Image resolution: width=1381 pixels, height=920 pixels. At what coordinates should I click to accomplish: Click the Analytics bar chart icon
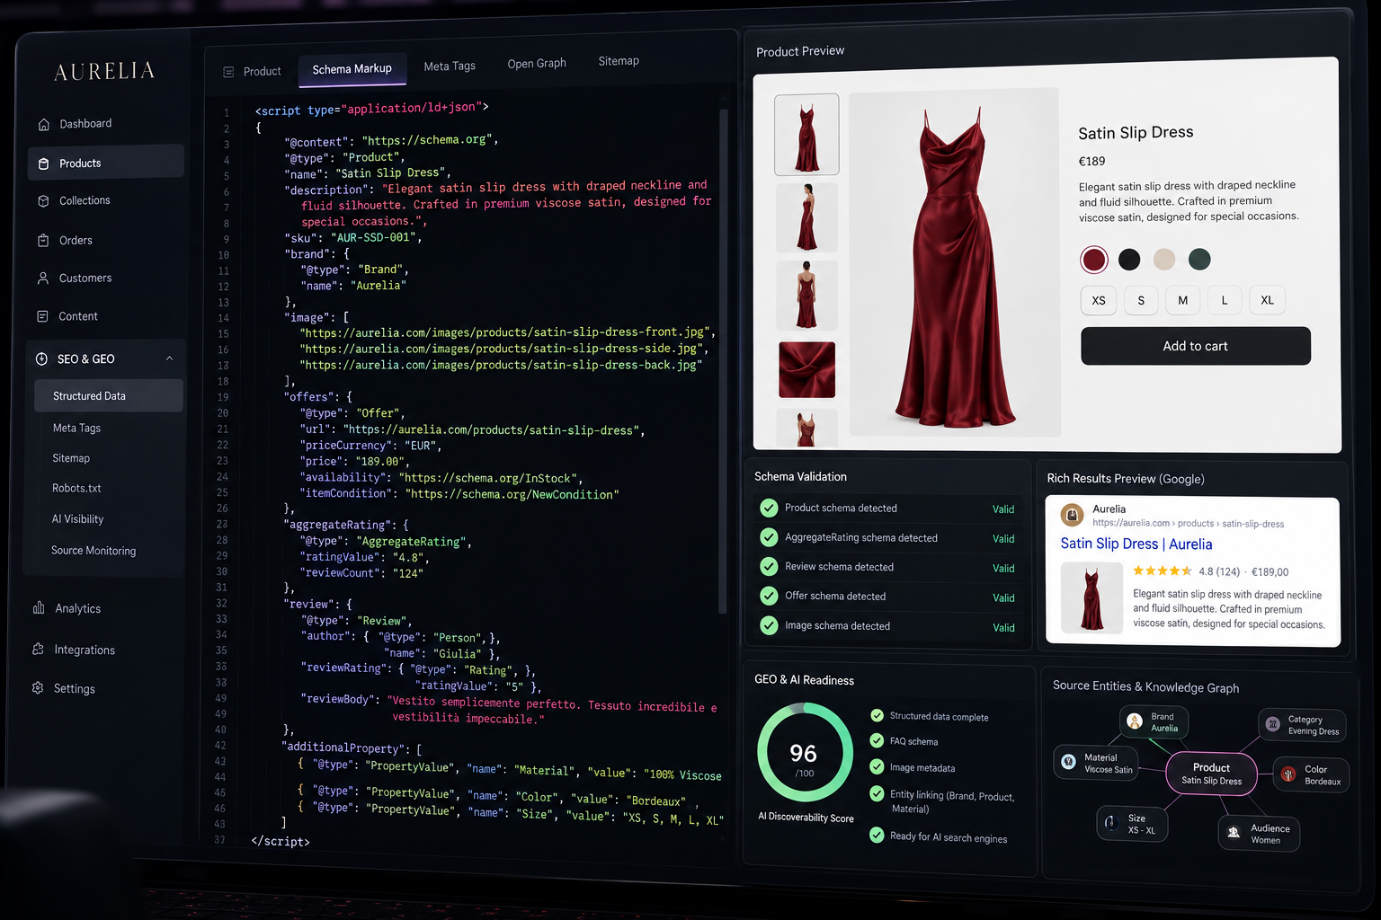click(x=39, y=608)
